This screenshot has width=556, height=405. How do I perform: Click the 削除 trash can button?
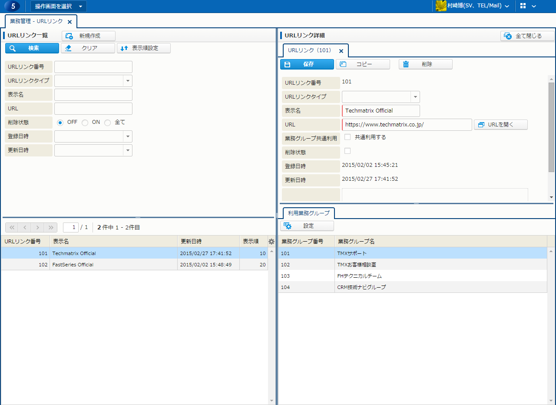[425, 64]
